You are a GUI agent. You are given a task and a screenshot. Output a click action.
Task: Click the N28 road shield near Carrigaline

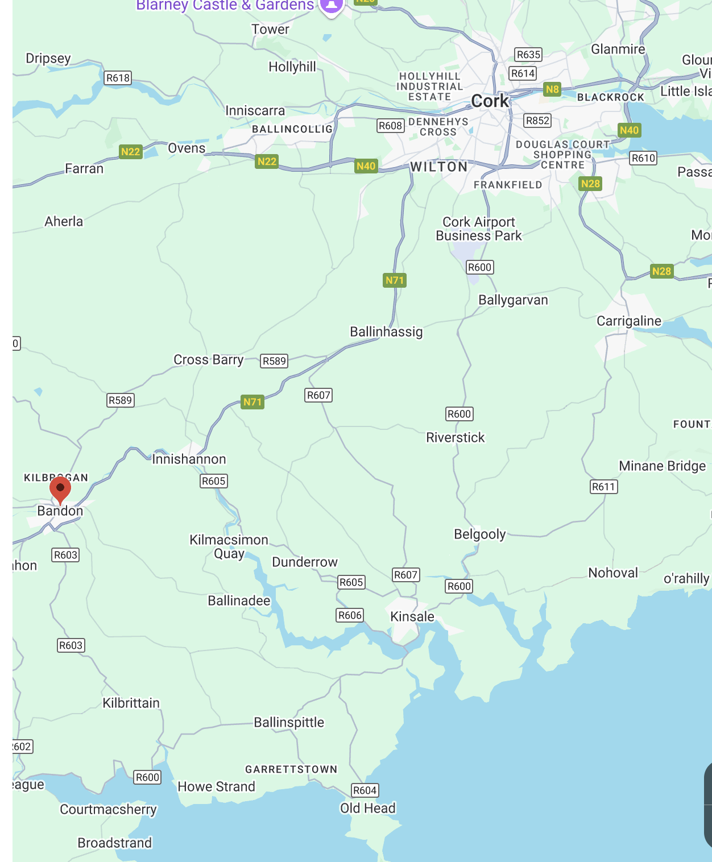pos(661,271)
